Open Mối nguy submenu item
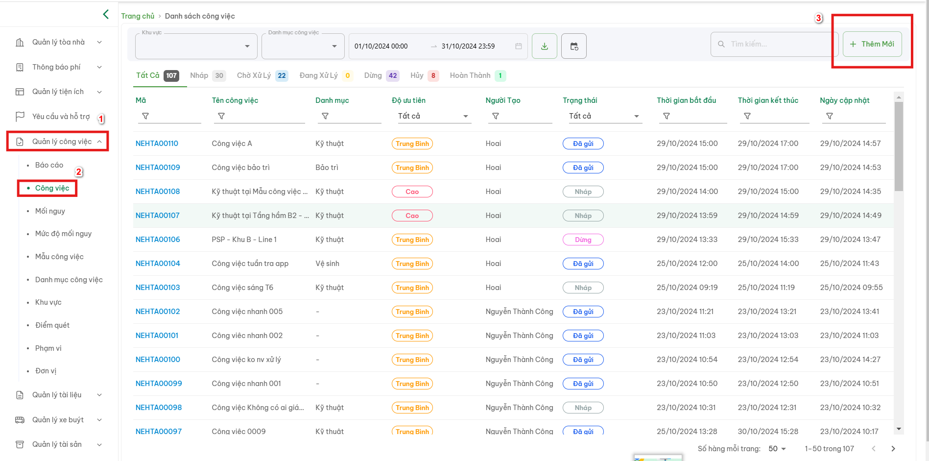This screenshot has height=461, width=929. click(x=50, y=211)
